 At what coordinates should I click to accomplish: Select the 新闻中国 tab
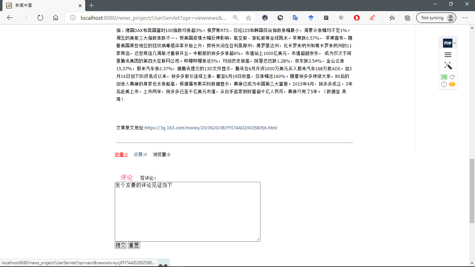tap(43, 6)
